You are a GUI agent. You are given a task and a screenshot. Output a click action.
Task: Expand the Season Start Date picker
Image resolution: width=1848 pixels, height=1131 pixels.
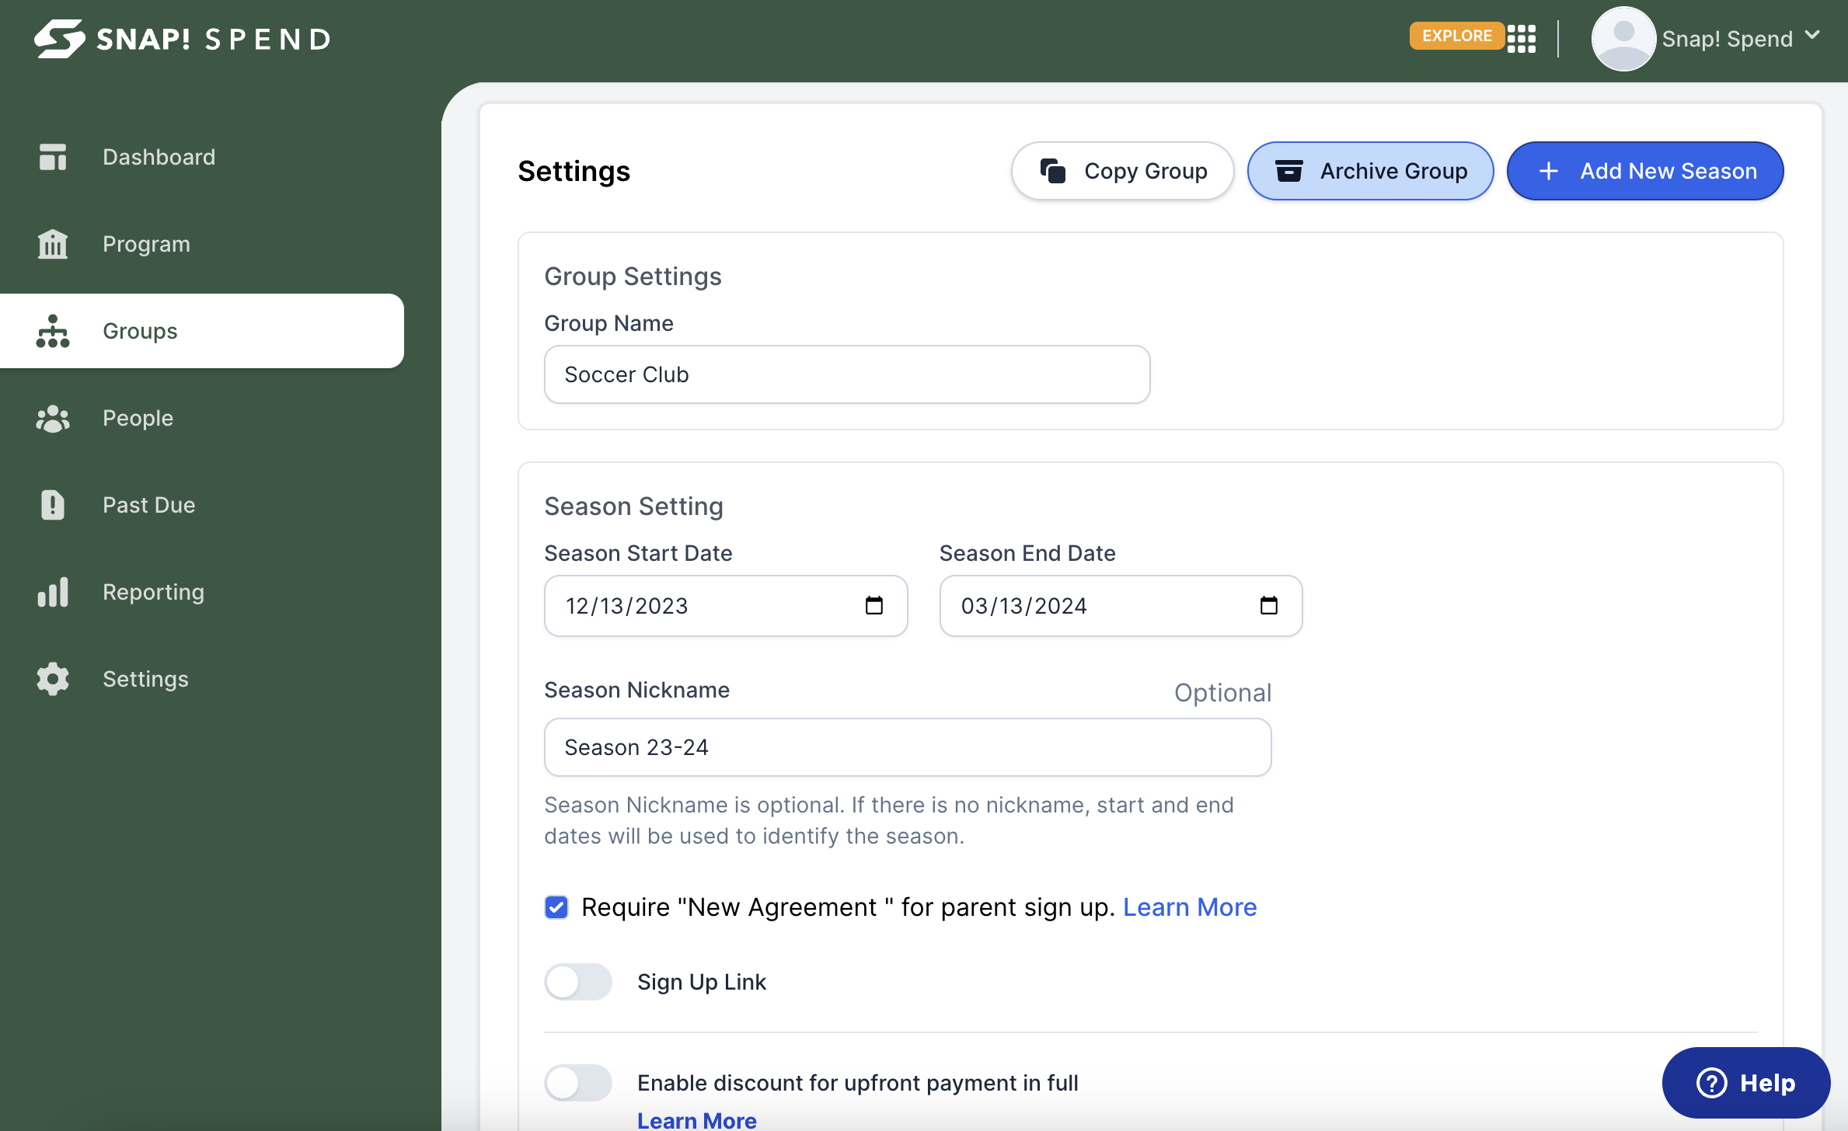pyautogui.click(x=873, y=606)
